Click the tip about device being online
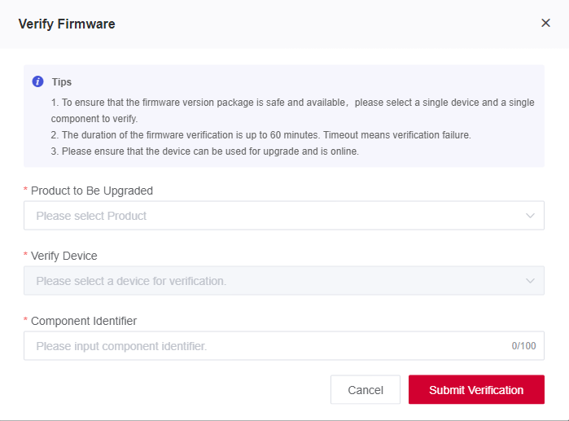This screenshot has width=569, height=421. click(204, 151)
